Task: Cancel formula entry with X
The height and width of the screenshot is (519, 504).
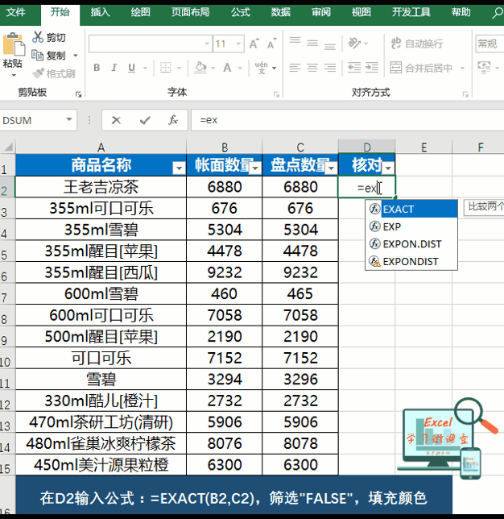Action: (x=116, y=120)
